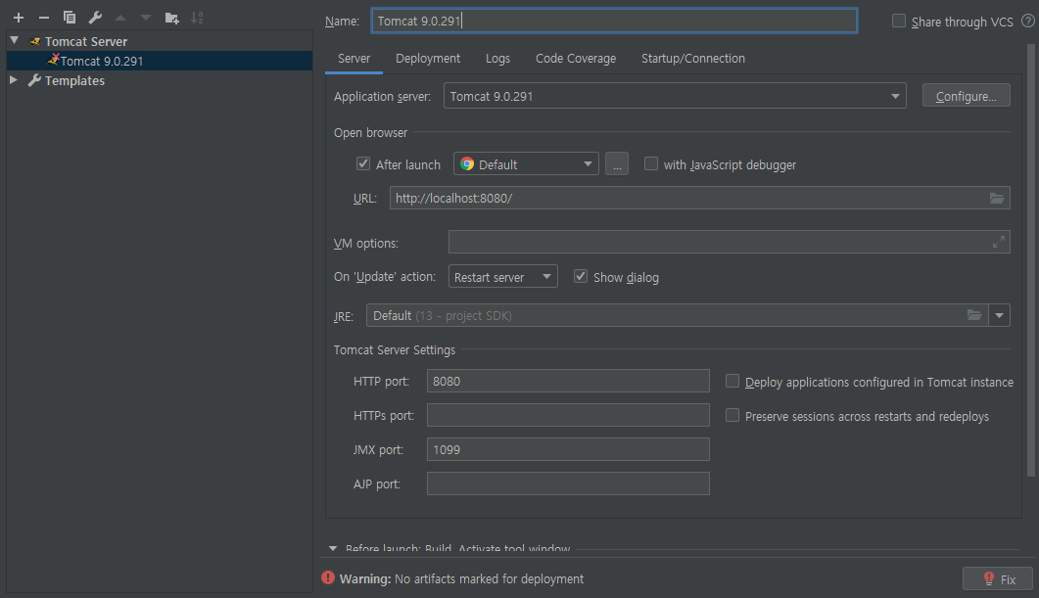Click browser ellipsis button

pyautogui.click(x=617, y=163)
